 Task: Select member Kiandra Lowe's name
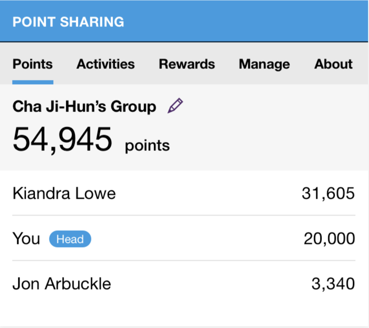tap(64, 194)
